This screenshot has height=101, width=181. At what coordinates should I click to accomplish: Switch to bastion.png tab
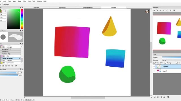tap(62, 8)
